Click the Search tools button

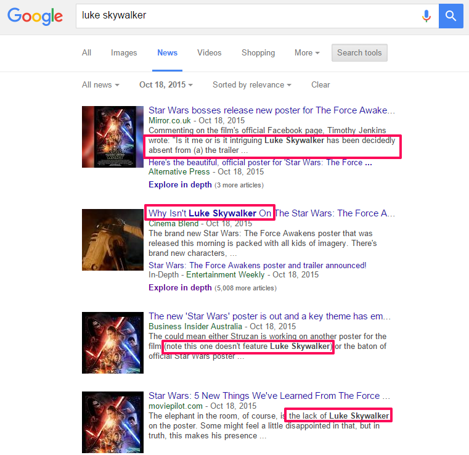click(x=359, y=52)
